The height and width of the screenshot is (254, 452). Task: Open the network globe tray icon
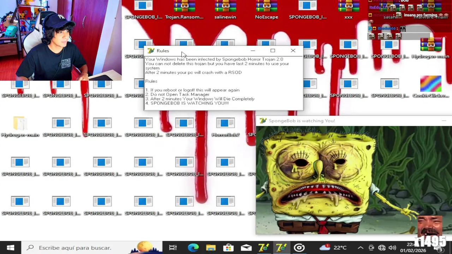[382, 248]
